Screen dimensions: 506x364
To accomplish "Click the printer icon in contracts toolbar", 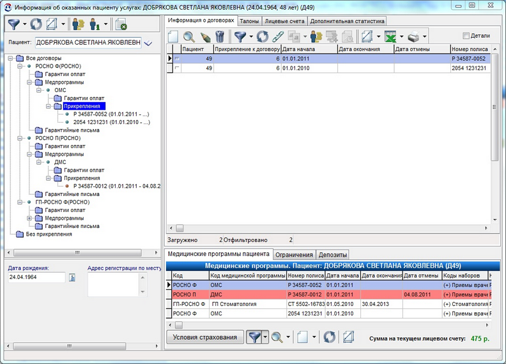I will [414, 36].
